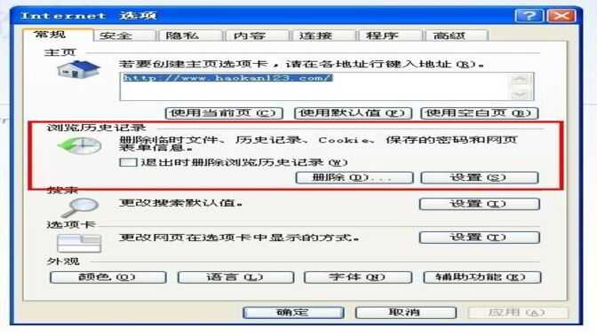Click 颜色 (O) button
The image size is (597, 335).
107,277
